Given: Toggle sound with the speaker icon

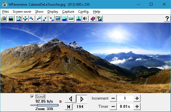Looking at the screenshot, I should (x=85, y=19).
